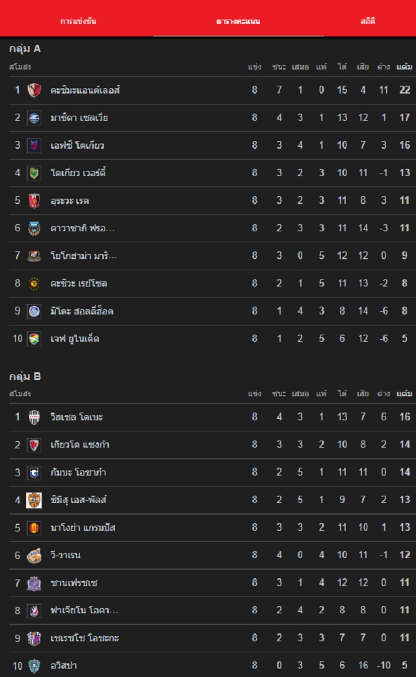Screen dimensions: 416x677
Task: Click the นาโงย่า แกรมปัส crest icon
Action: [x=34, y=528]
